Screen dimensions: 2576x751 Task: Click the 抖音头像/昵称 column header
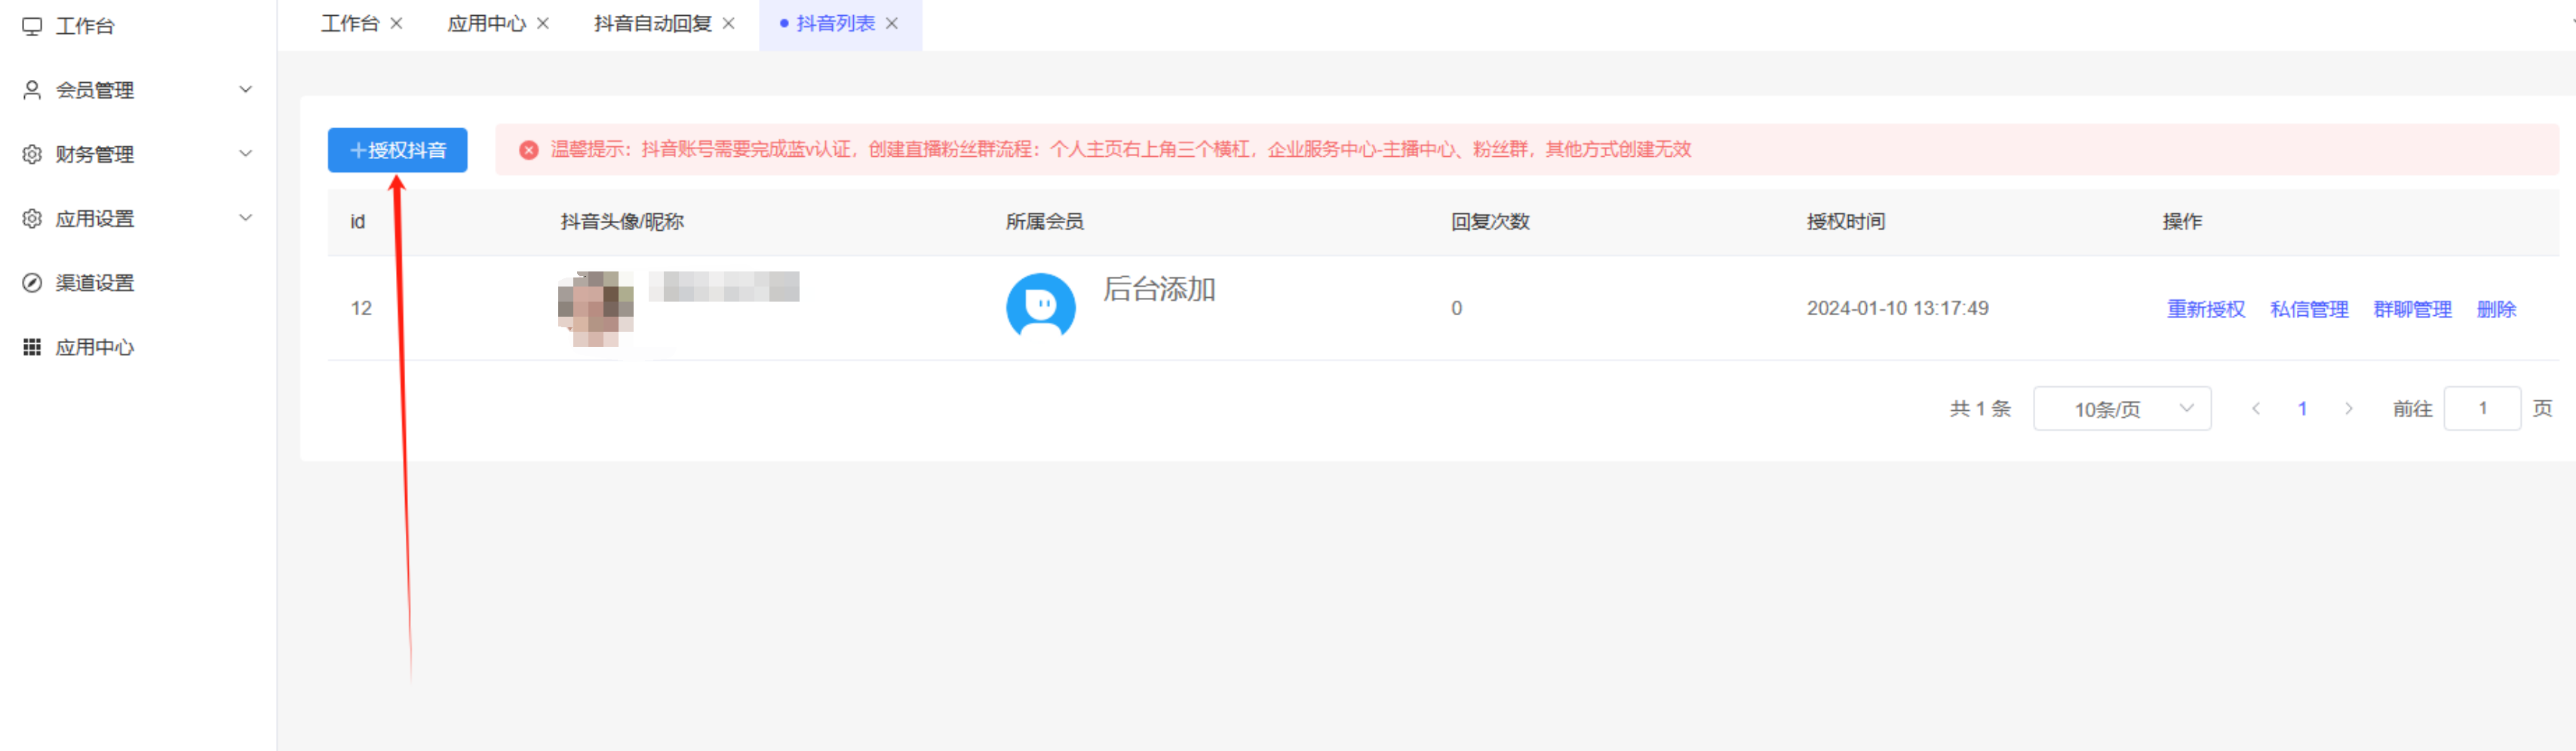coord(622,221)
